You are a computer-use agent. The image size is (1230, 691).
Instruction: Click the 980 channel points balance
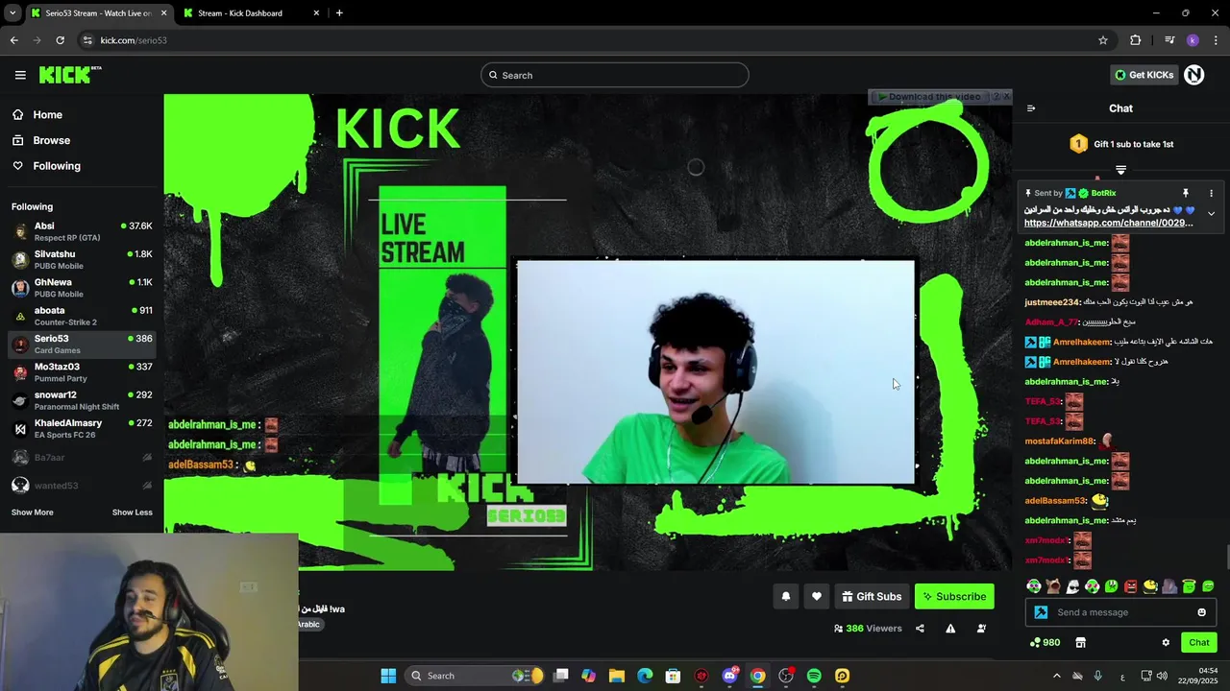coord(1045,642)
